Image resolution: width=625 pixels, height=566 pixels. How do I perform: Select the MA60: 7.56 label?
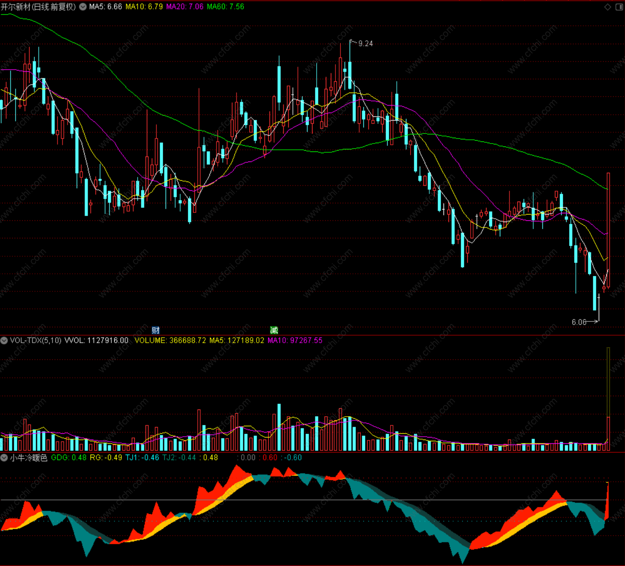(225, 7)
